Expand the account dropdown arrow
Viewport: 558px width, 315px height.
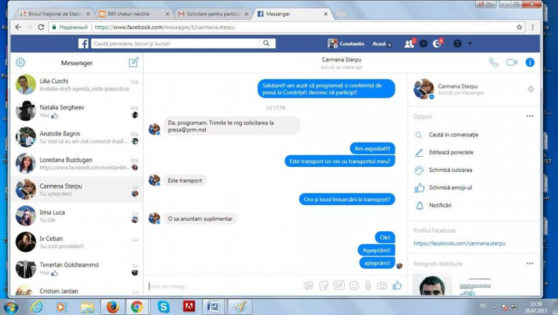(470, 43)
